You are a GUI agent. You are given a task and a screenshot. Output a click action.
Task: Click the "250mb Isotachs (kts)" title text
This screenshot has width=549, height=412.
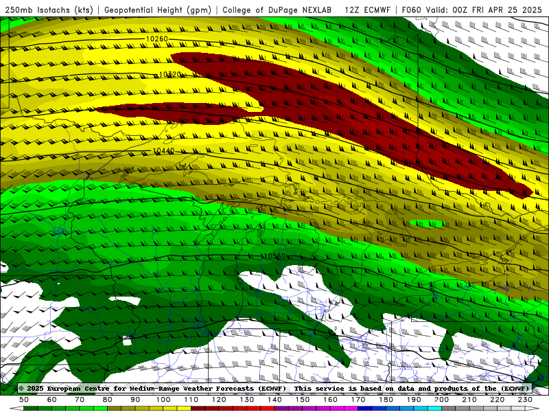[49, 10]
